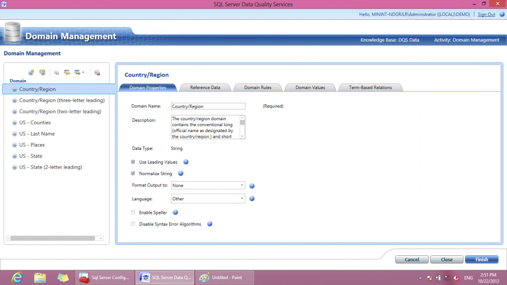Image resolution: width=507 pixels, height=285 pixels.
Task: Open help for Use Leading Values
Action: pos(186,162)
